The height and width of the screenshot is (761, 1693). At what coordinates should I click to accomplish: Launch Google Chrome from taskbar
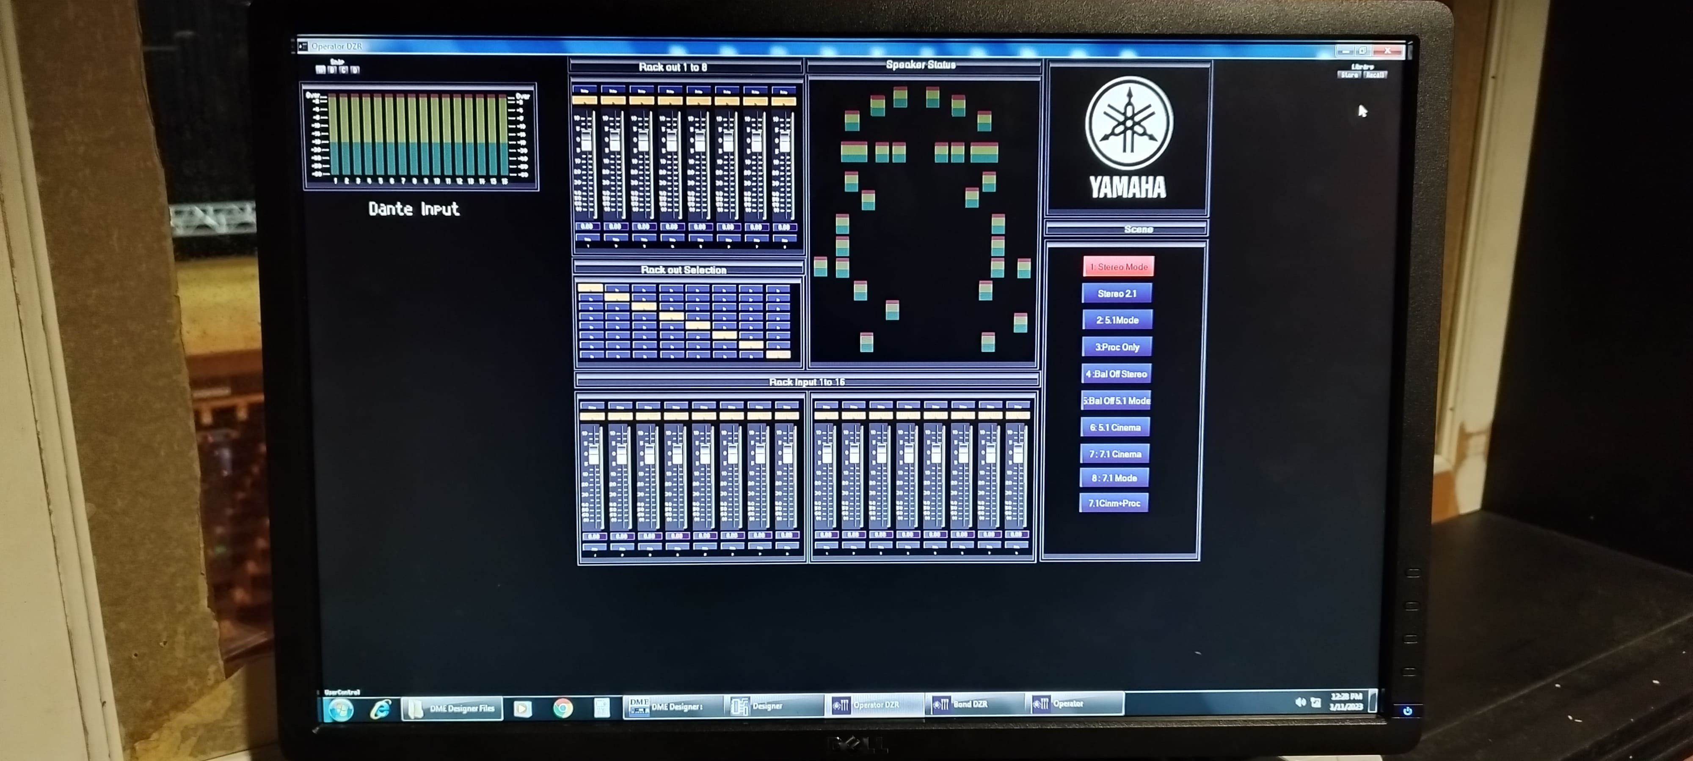coord(562,708)
